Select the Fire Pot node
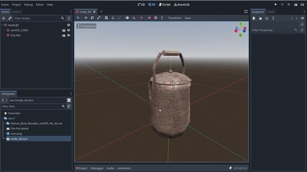Image resolution: width=307 pixels, height=172 pixels. pos(15,35)
